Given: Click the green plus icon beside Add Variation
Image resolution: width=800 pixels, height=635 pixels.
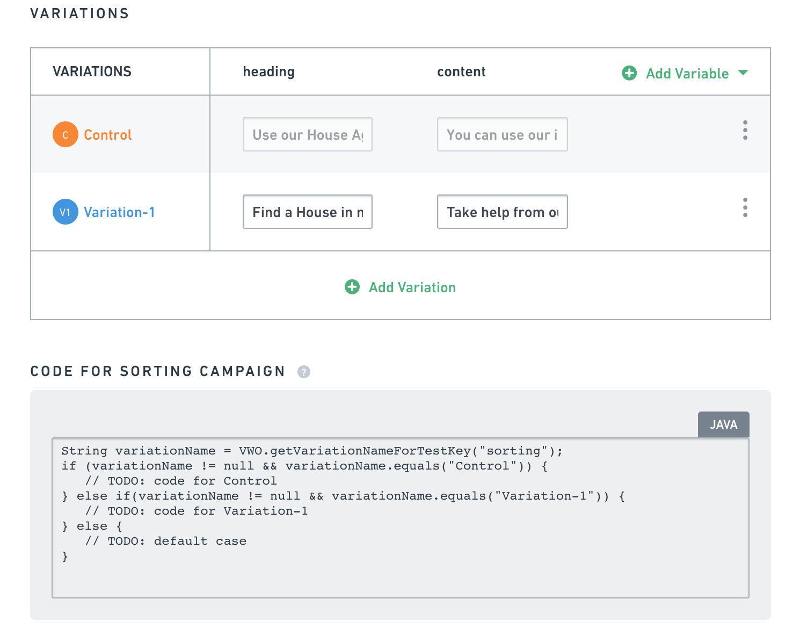Looking at the screenshot, I should [x=352, y=287].
